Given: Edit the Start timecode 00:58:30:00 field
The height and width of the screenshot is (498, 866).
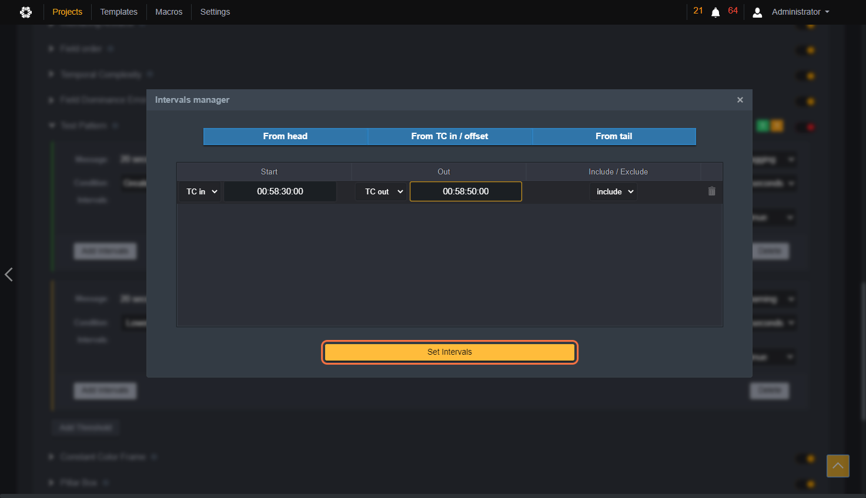Looking at the screenshot, I should pyautogui.click(x=280, y=191).
